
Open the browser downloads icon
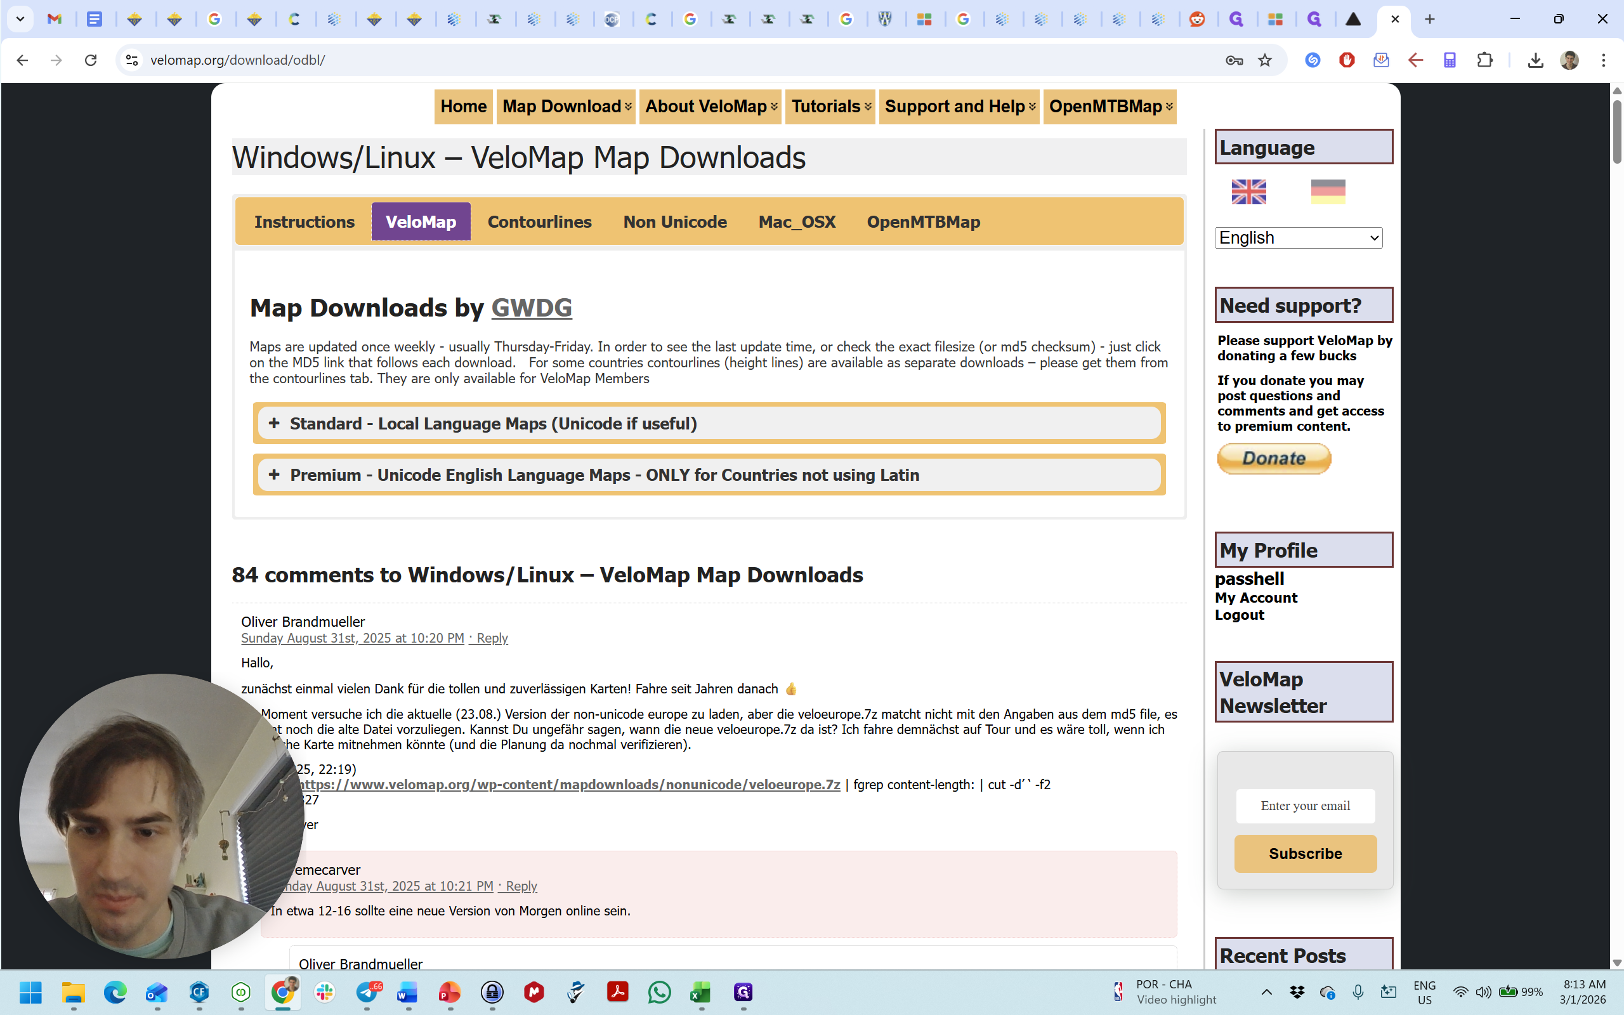click(x=1535, y=60)
